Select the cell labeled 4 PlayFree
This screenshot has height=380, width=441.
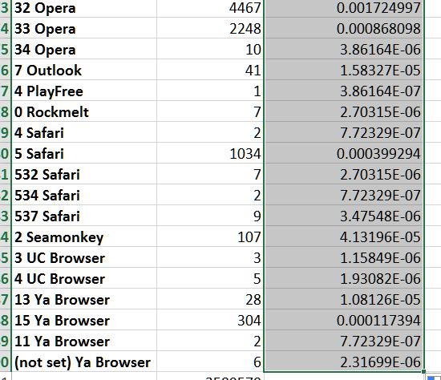(84, 91)
